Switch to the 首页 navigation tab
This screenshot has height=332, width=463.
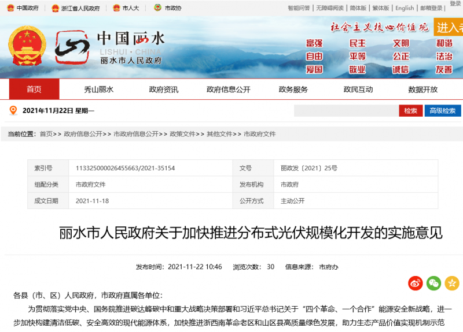(34, 89)
